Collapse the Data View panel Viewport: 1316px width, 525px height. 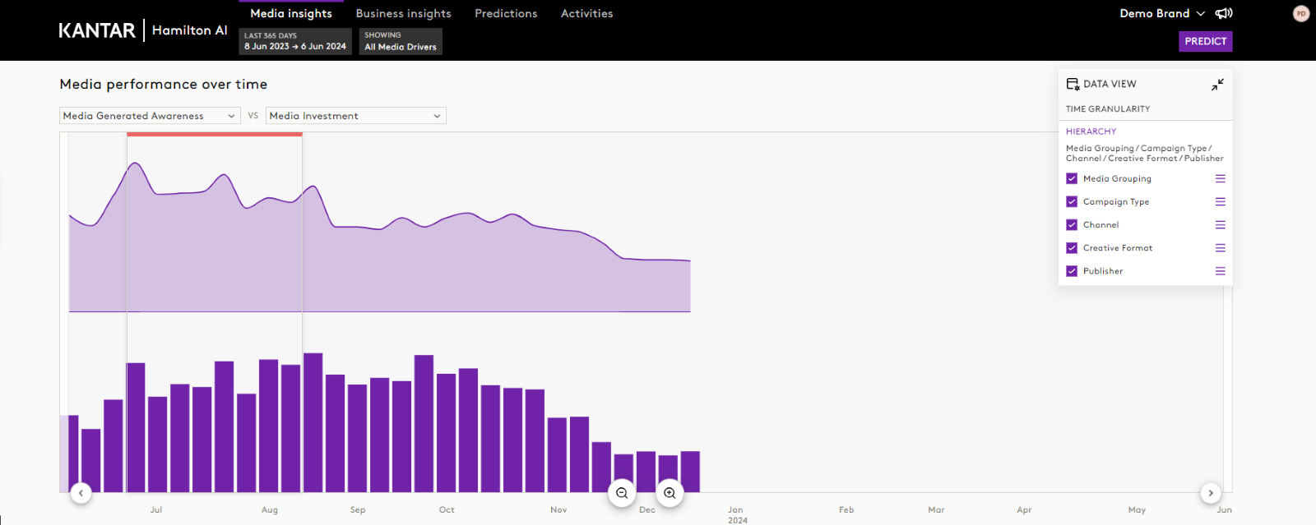click(x=1217, y=84)
